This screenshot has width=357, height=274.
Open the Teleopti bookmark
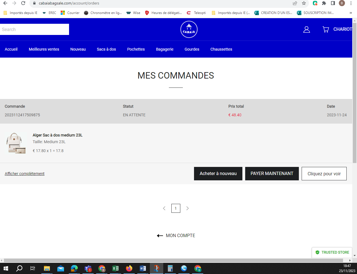tap(196, 13)
